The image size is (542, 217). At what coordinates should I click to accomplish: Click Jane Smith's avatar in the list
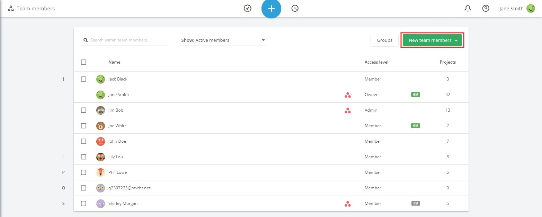(100, 95)
